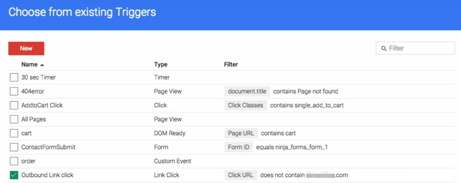Select the ContactFormSubmit checkbox
This screenshot has height=183, width=461.
[14, 147]
